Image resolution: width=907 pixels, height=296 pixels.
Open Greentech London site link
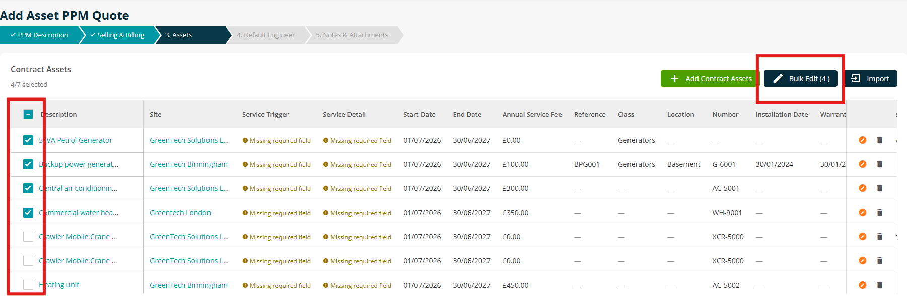point(180,213)
